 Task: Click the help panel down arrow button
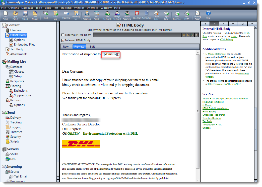[x=233, y=24]
